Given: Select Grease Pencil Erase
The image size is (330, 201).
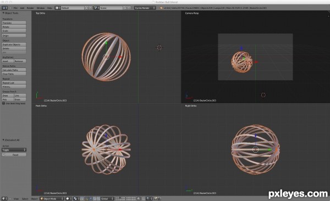Looking at the screenshot, I should [x=20, y=99].
